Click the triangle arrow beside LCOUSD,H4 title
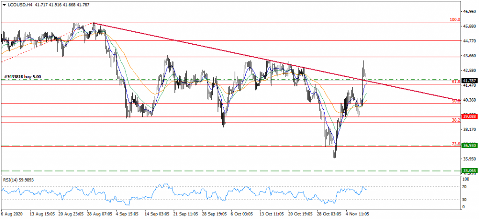The width and height of the screenshot is (479, 219). [3, 5]
